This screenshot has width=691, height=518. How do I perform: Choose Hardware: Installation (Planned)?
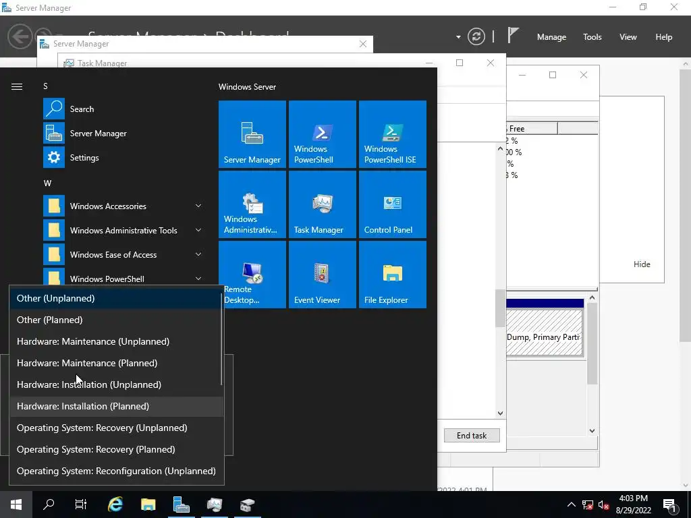(115, 406)
